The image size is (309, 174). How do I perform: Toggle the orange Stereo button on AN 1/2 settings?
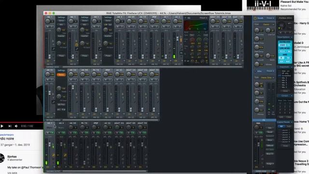61,75
